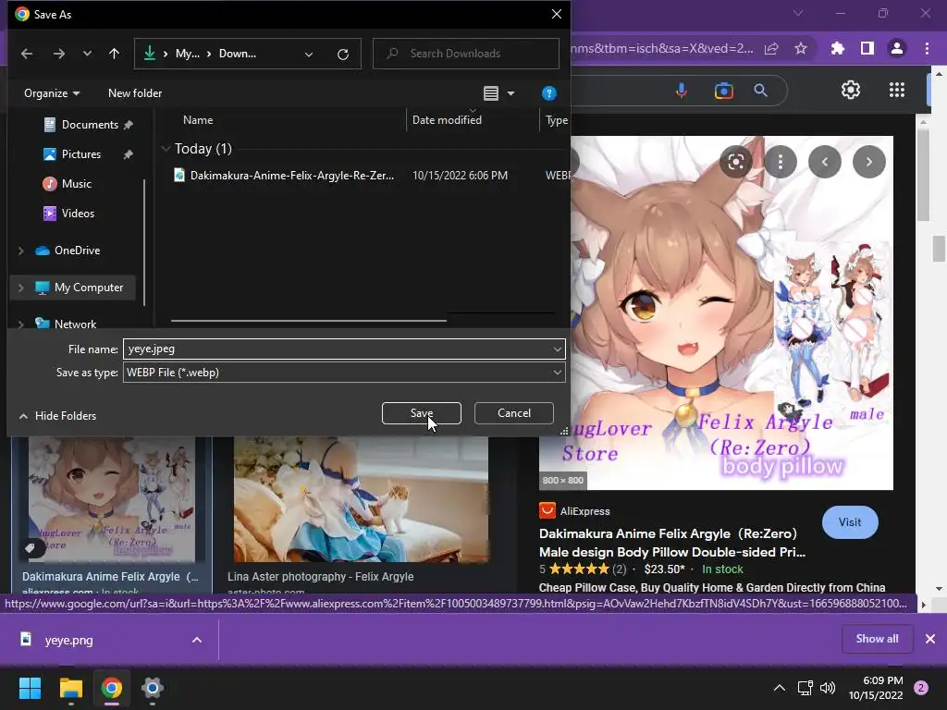Sort files by Date modified column
Screen dimensions: 947x710
[x=447, y=120]
